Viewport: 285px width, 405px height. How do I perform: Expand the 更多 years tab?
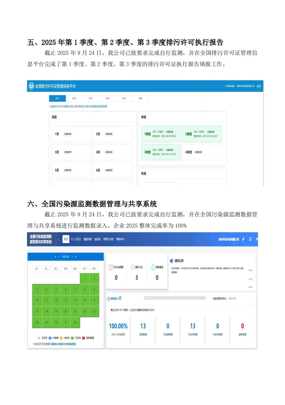(x=141, y=99)
